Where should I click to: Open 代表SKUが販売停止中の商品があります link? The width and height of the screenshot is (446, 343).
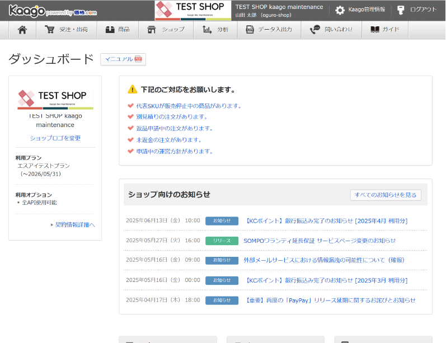point(189,106)
